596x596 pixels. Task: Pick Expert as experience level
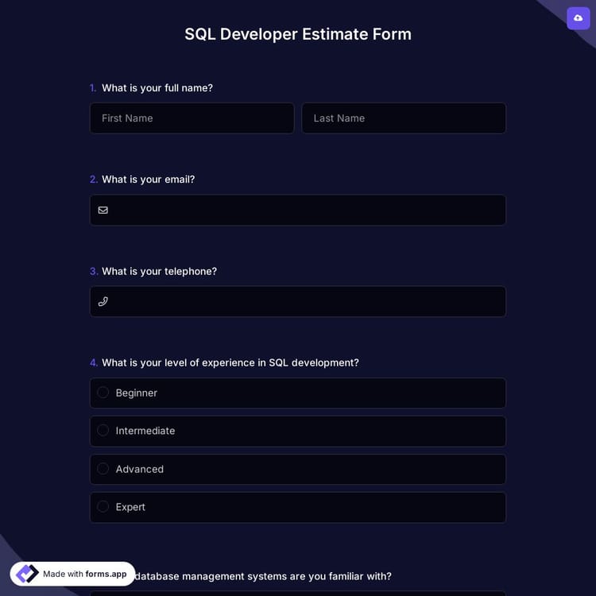pyautogui.click(x=103, y=507)
